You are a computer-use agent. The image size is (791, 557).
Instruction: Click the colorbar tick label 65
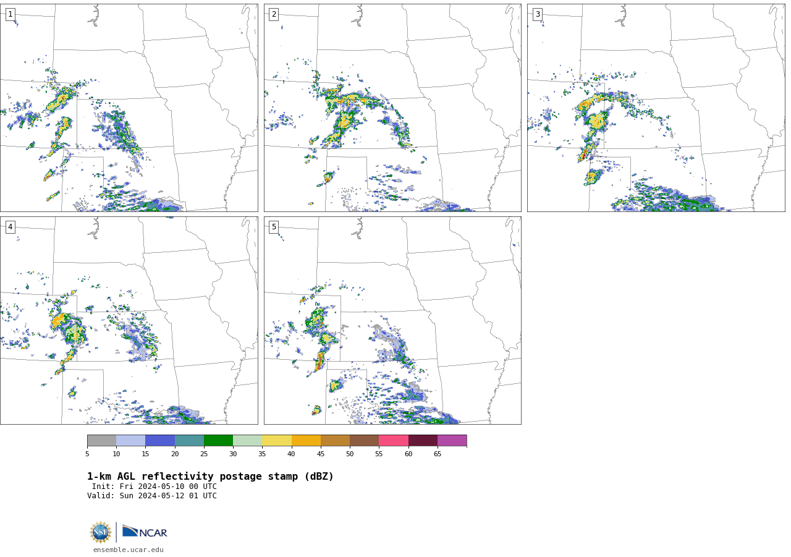[438, 454]
